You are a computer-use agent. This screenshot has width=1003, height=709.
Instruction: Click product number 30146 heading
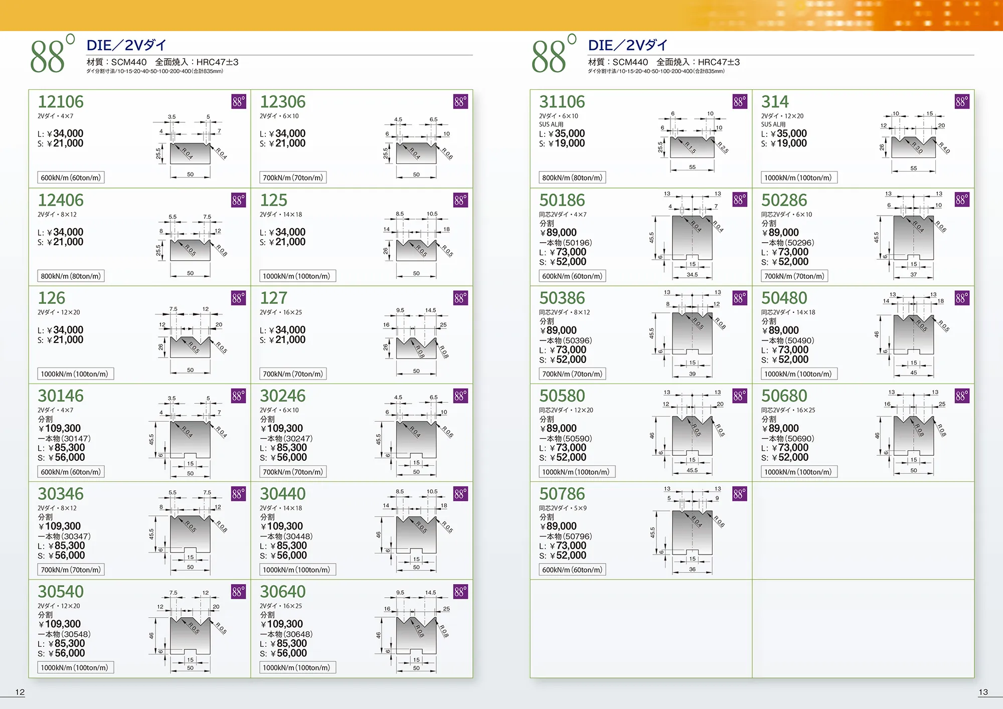(61, 396)
